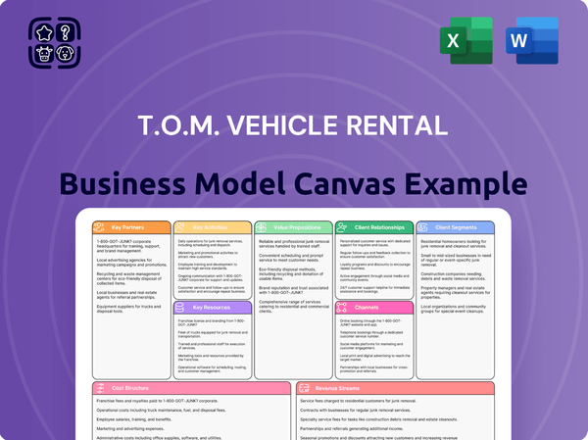Click the orange Key Activities header bar
Image resolution: width=588 pixels, height=440 pixels.
(x=212, y=225)
